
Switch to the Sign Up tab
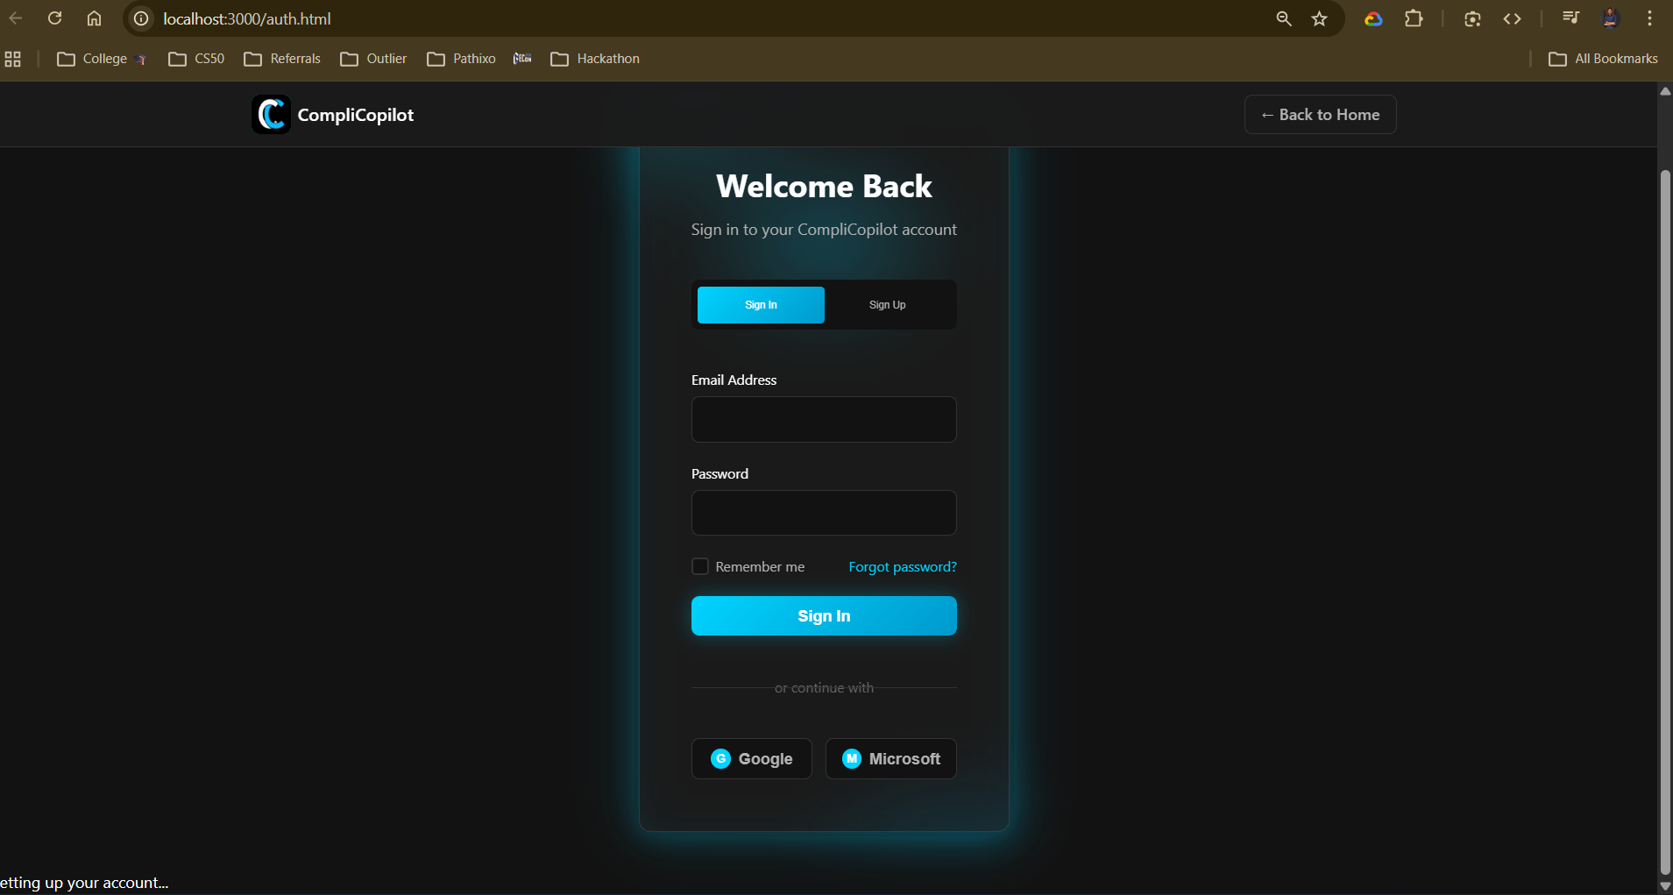pos(887,305)
